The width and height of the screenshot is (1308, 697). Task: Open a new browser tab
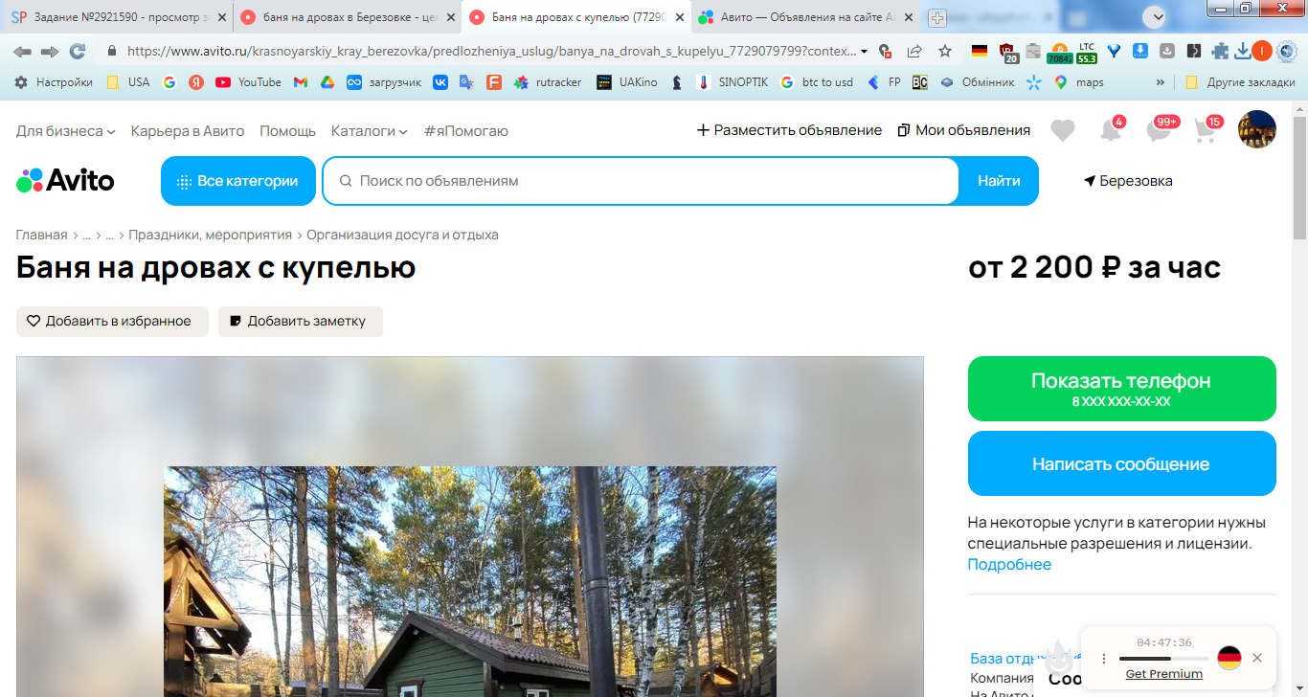[x=937, y=17]
